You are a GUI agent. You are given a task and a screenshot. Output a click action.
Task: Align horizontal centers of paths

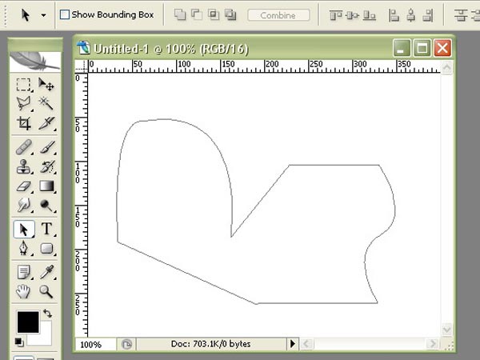pos(411,15)
